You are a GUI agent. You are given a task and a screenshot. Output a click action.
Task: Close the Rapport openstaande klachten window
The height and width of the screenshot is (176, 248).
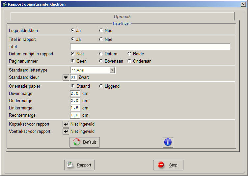pos(243,4)
